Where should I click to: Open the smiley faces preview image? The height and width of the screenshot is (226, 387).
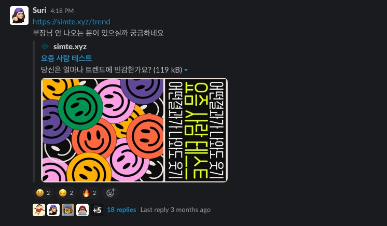point(134,130)
